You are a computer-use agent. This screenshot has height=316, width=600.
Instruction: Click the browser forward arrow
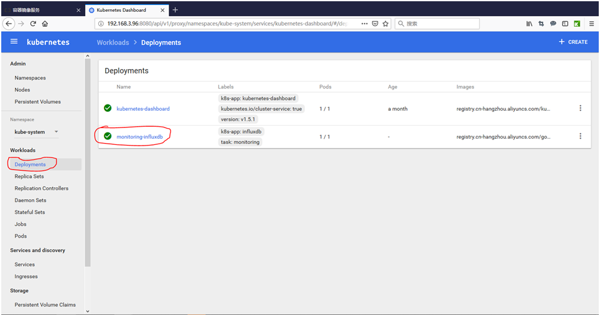[x=21, y=24]
